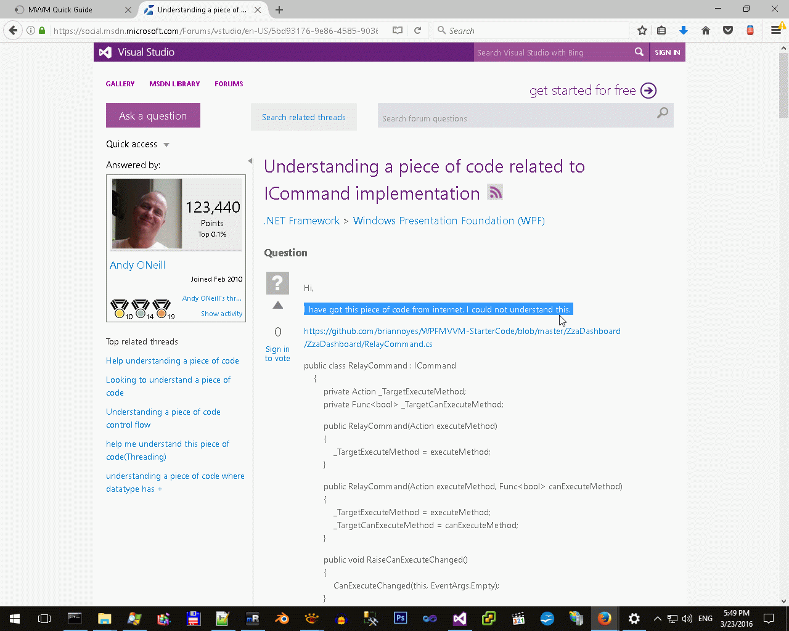This screenshot has width=789, height=631.
Task: Open the downloads arrow in Firefox toolbar
Action: (x=683, y=30)
